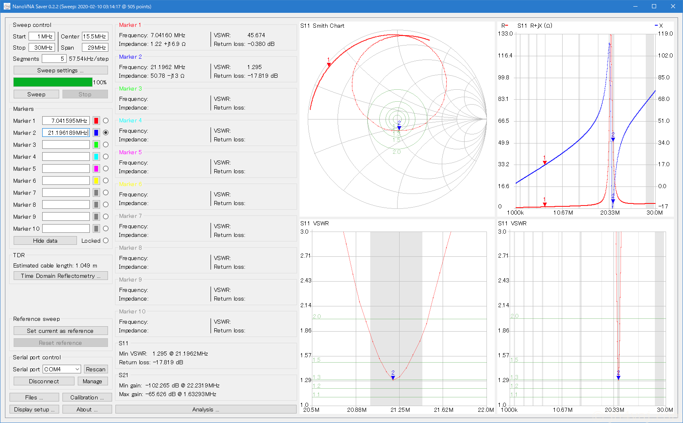This screenshot has width=683, height=423.
Task: Click the red Marker 1 color swatch
Action: point(96,121)
